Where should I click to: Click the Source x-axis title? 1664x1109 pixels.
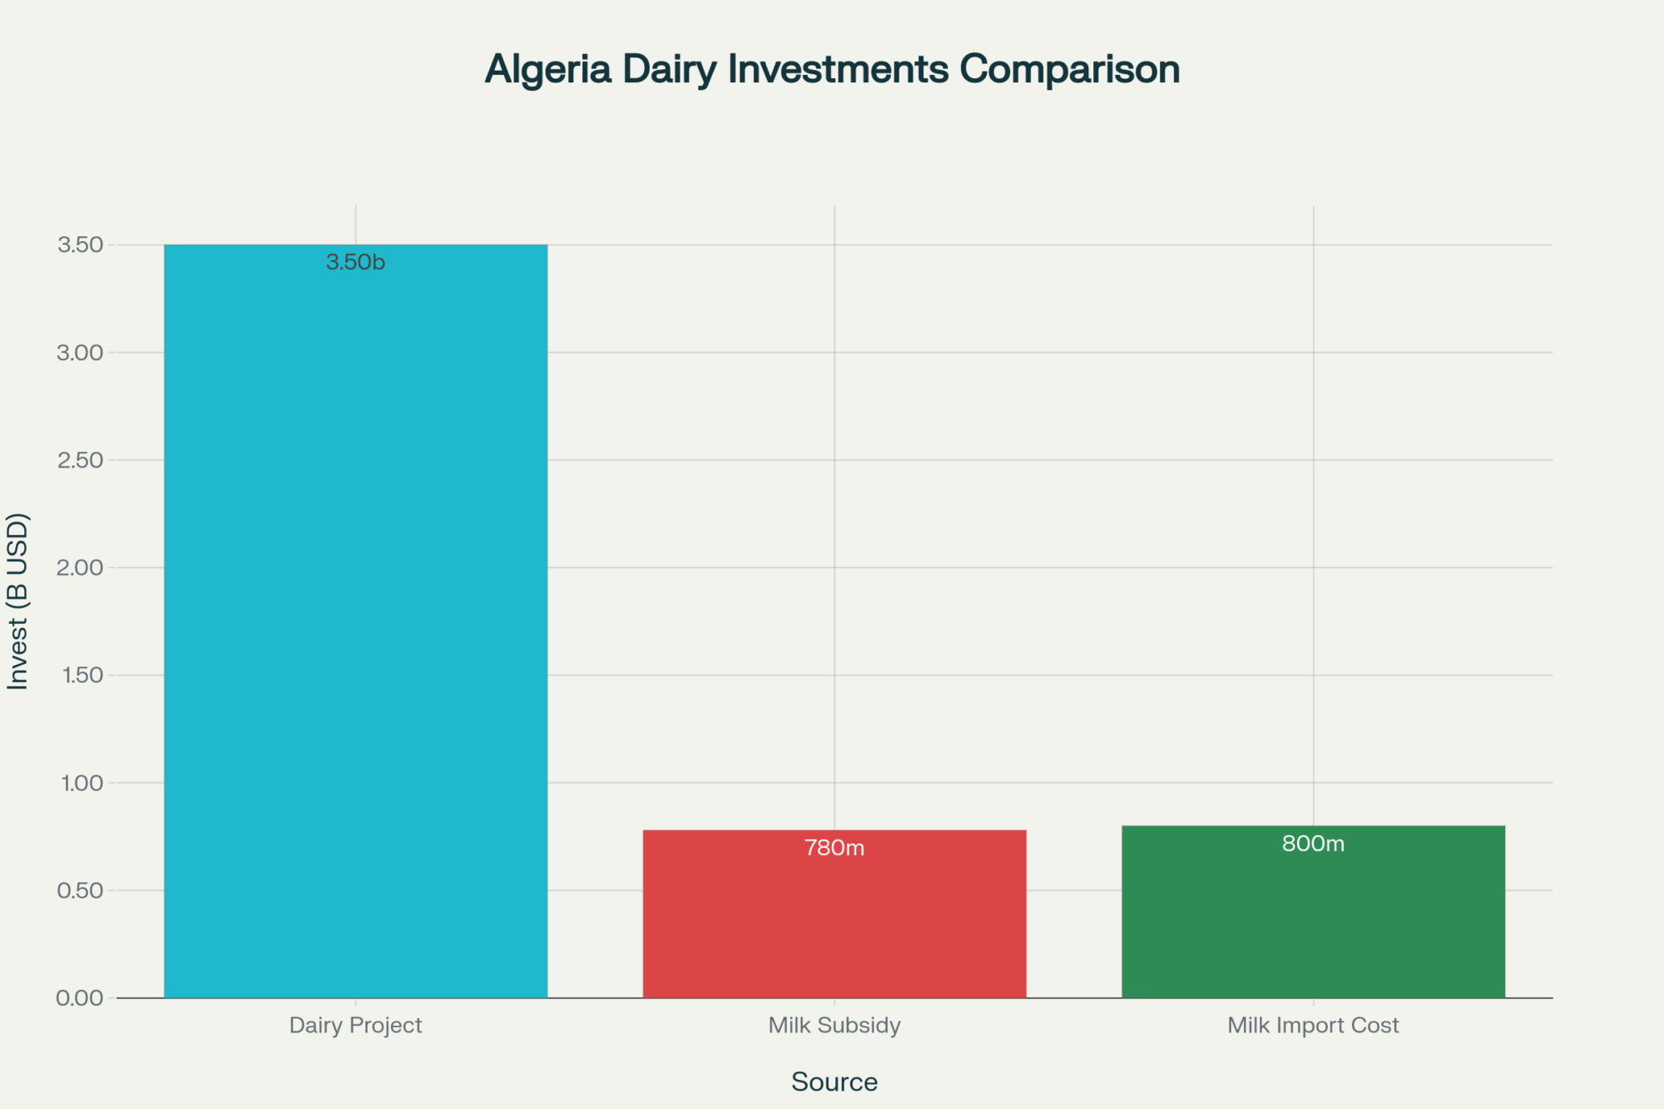834,1082
